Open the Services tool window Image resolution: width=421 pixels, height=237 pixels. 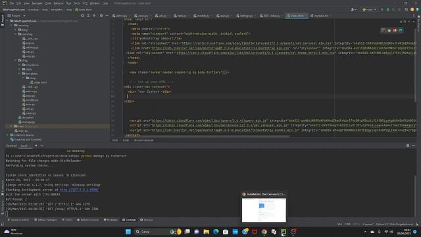click(x=146, y=220)
